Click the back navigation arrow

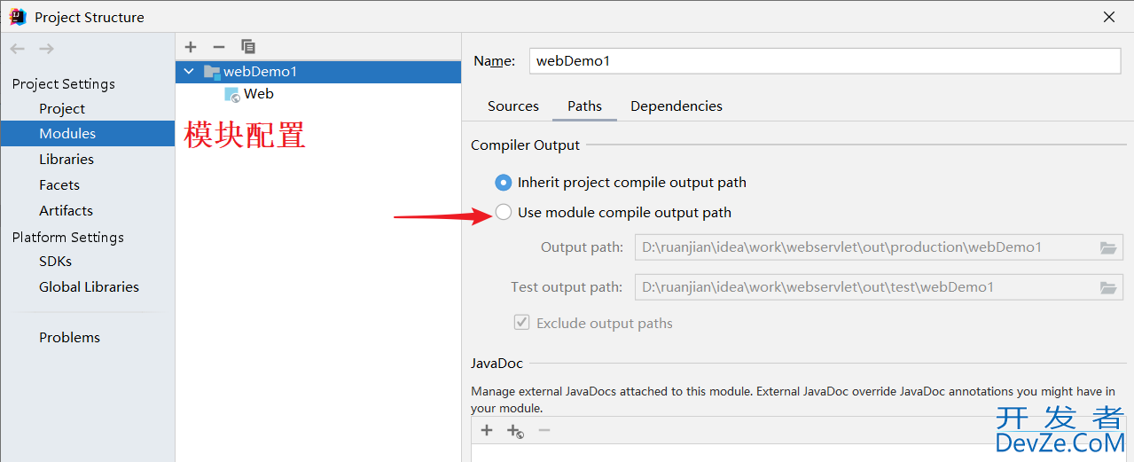tap(18, 49)
